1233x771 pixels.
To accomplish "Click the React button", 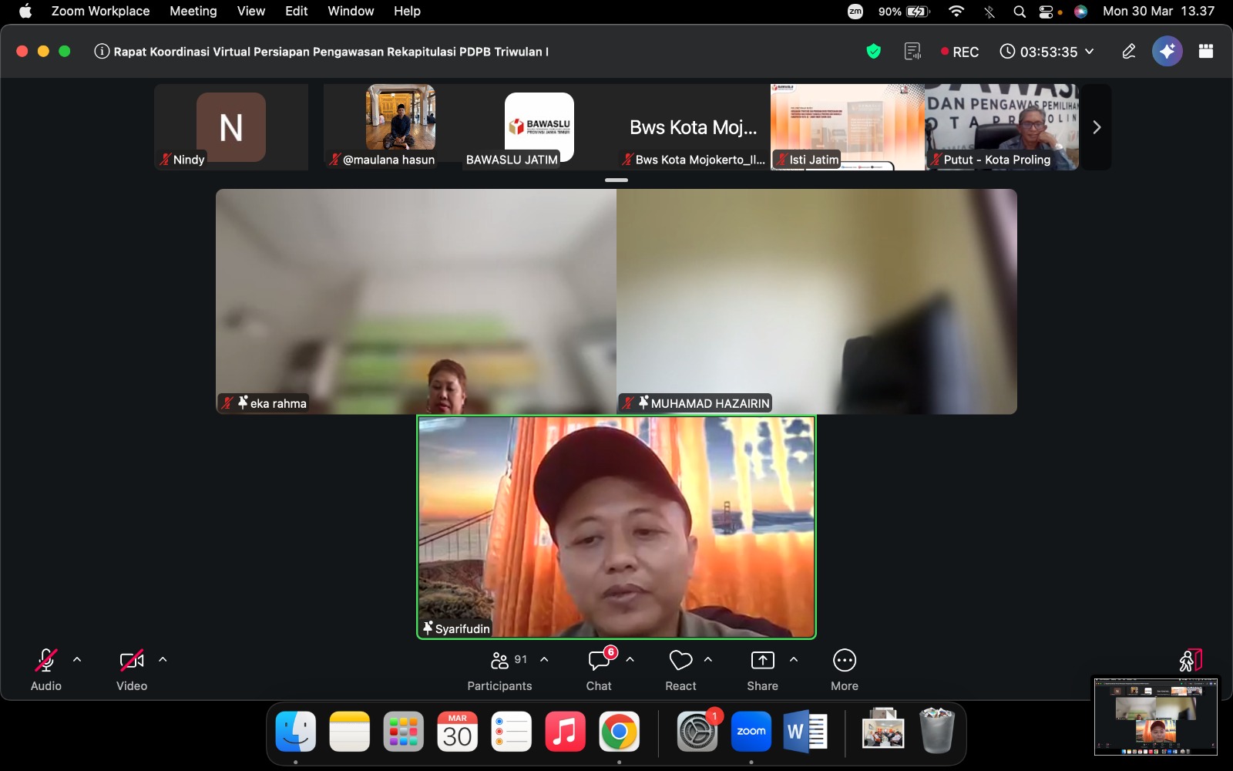I will [680, 668].
